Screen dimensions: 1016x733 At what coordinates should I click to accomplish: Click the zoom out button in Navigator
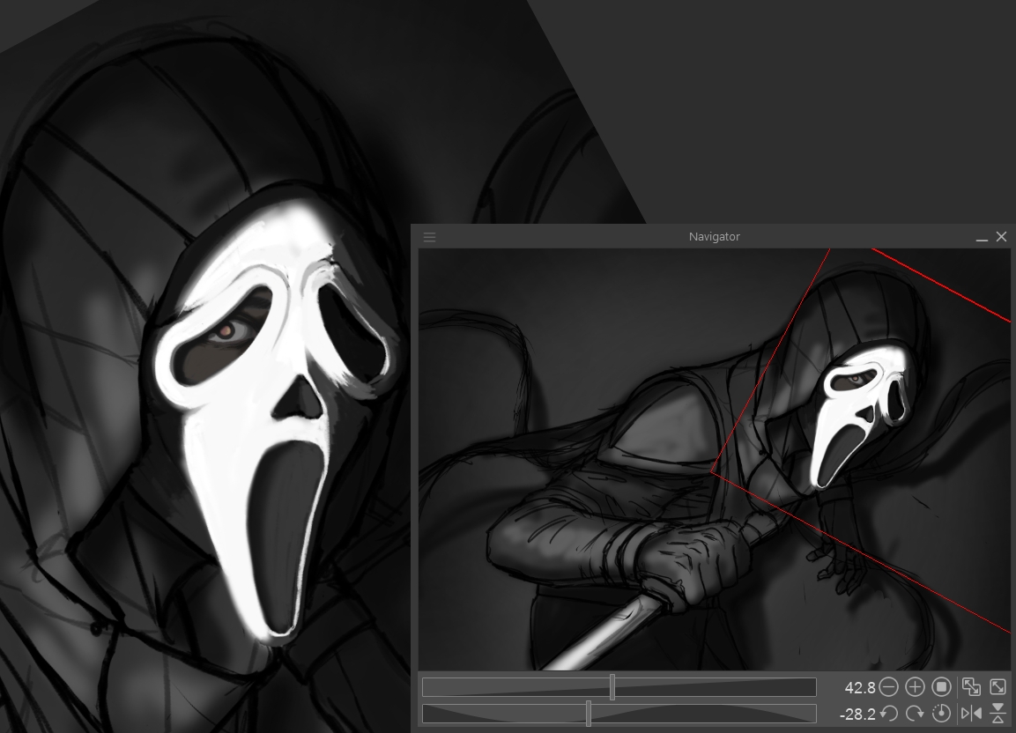(x=888, y=687)
